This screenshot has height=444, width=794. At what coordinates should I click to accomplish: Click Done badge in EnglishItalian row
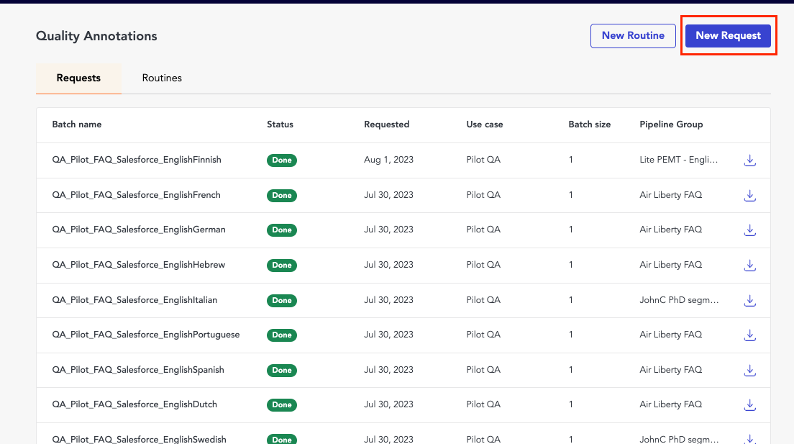(281, 300)
